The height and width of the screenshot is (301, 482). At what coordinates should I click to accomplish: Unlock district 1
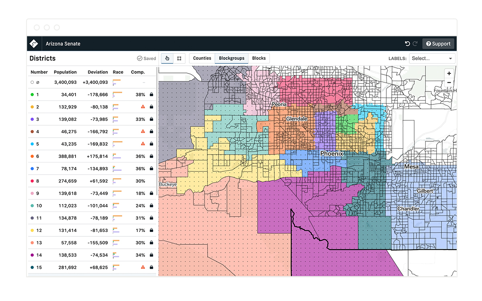tap(151, 94)
